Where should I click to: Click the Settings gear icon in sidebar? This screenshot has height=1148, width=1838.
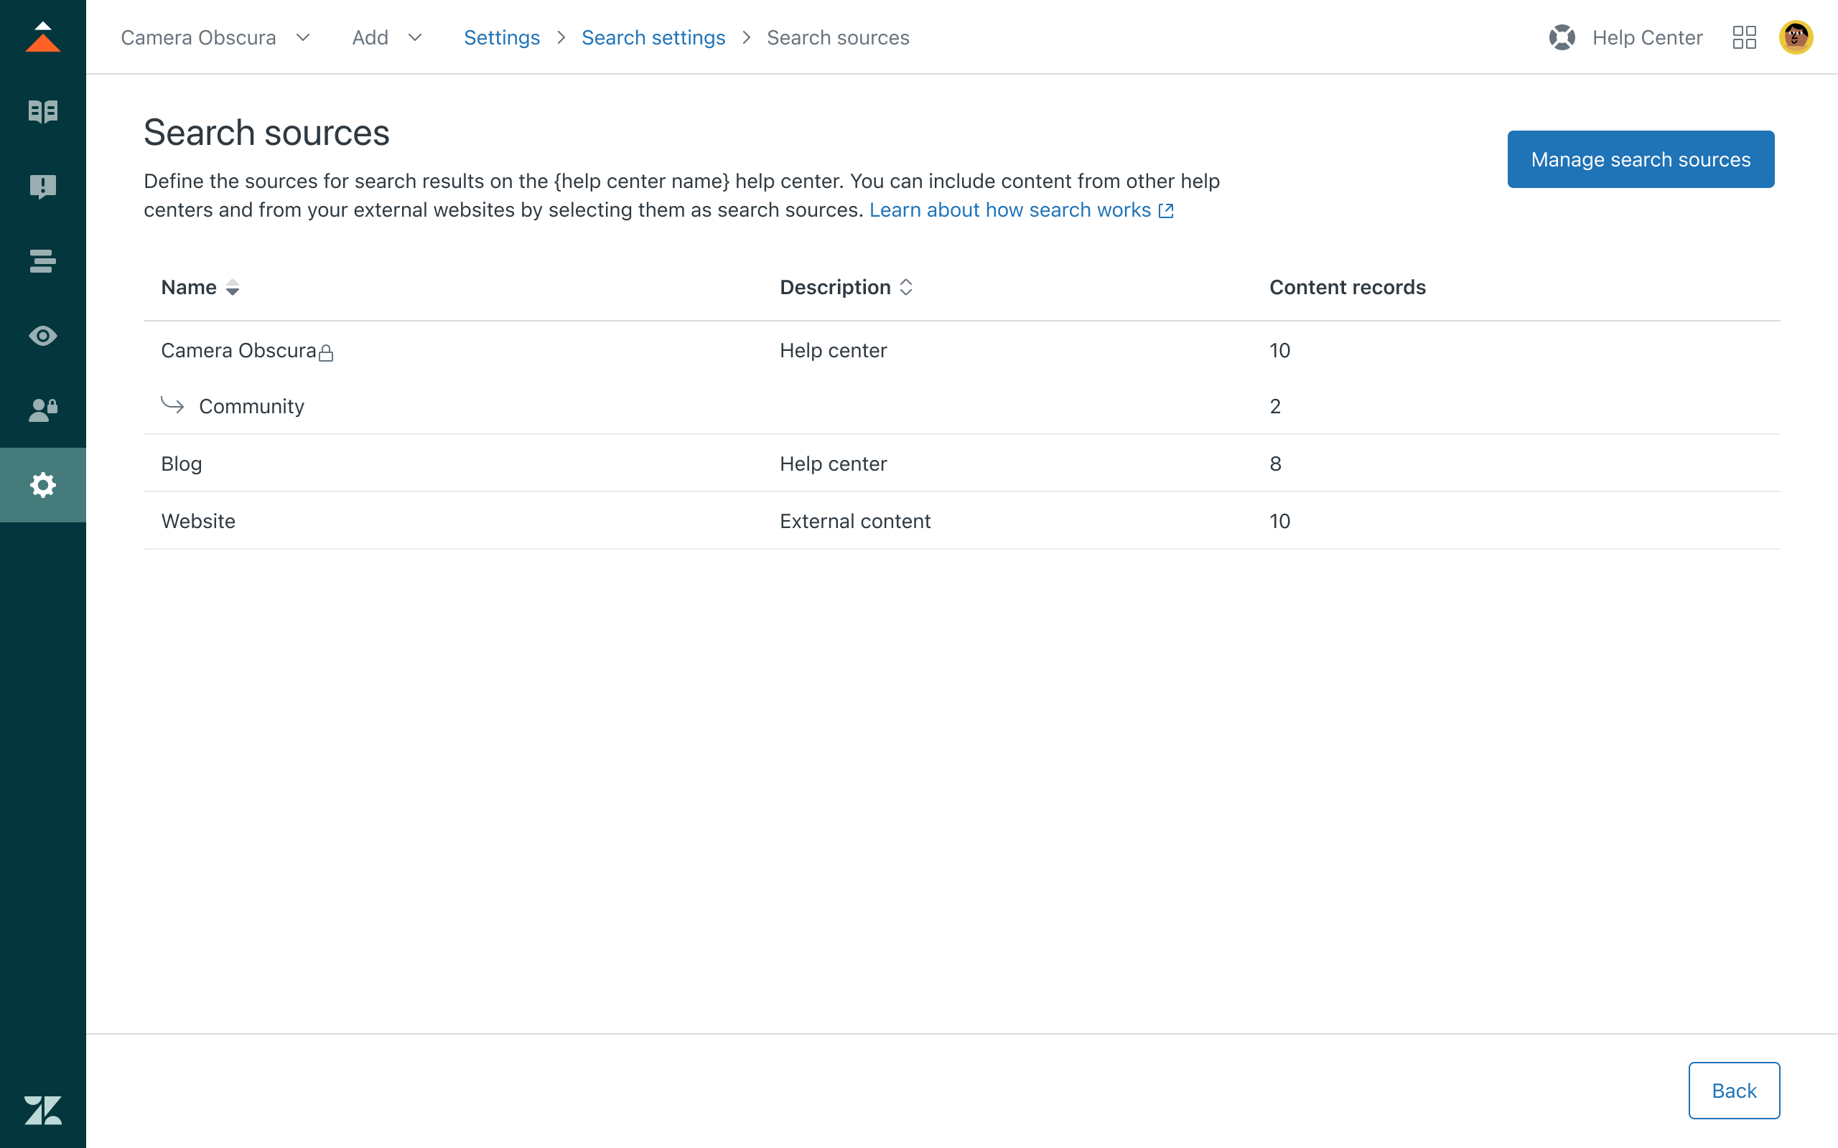coord(42,484)
